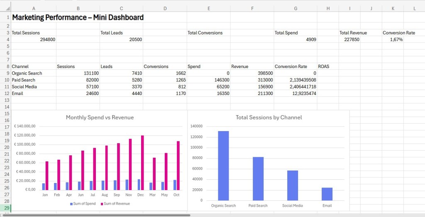
Task: Click the Sum of Revenue legend entry
Action: 115,204
